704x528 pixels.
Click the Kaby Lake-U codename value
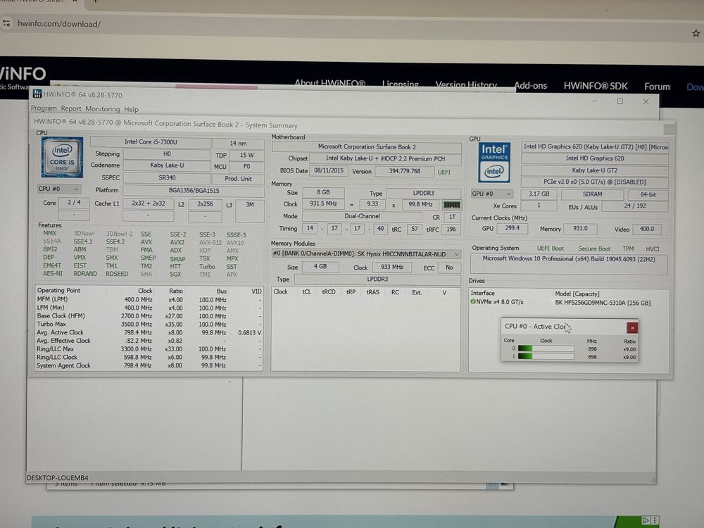click(x=167, y=165)
